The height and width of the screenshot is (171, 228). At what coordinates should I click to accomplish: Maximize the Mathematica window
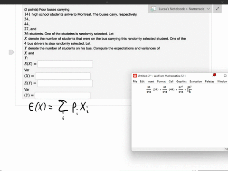[225, 76]
